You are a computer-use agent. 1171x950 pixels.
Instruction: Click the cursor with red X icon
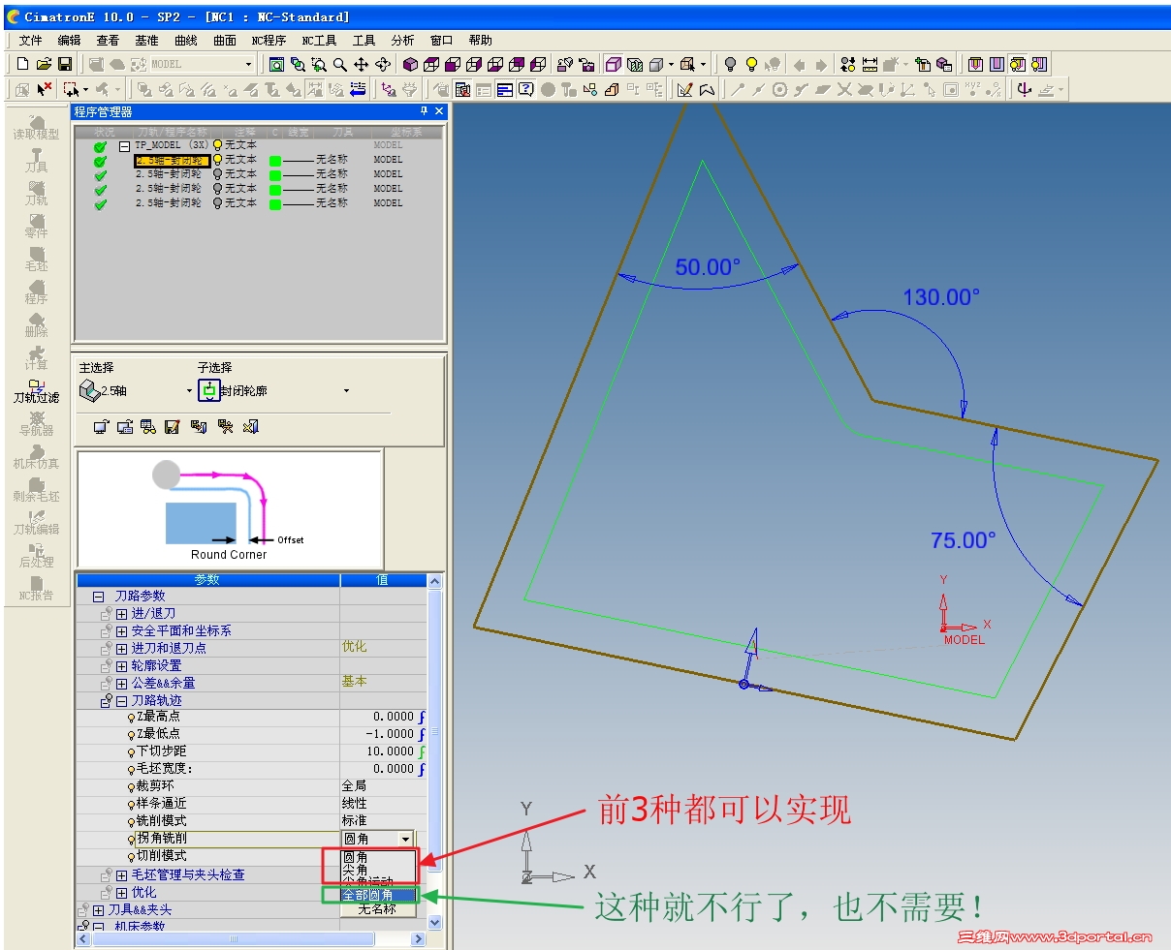pos(45,89)
